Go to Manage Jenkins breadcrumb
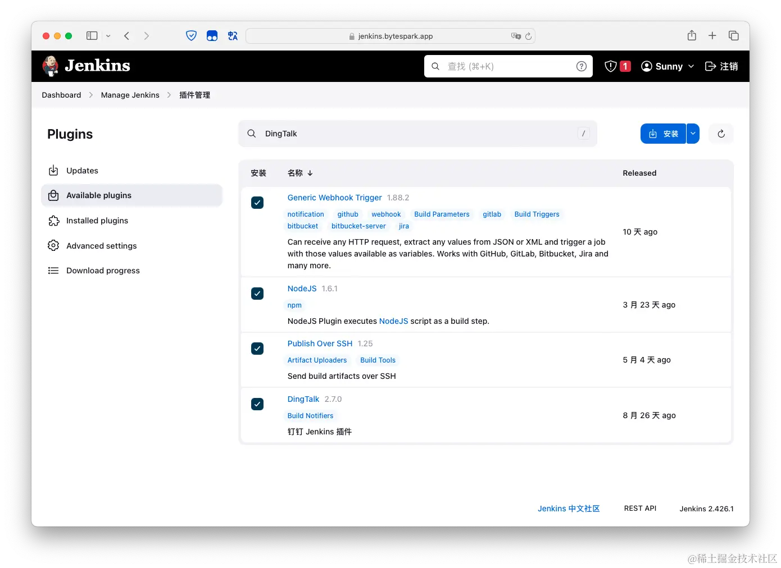Viewport: 781px width, 568px height. click(130, 95)
